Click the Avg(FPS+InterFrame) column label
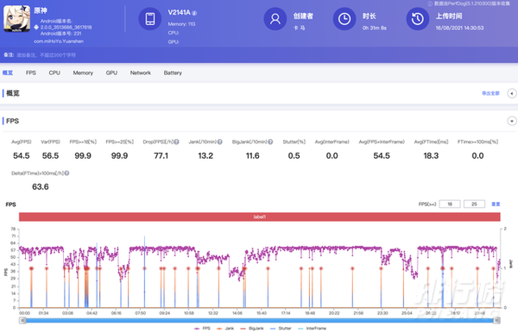Screen dimensions: 518x333 (382, 141)
